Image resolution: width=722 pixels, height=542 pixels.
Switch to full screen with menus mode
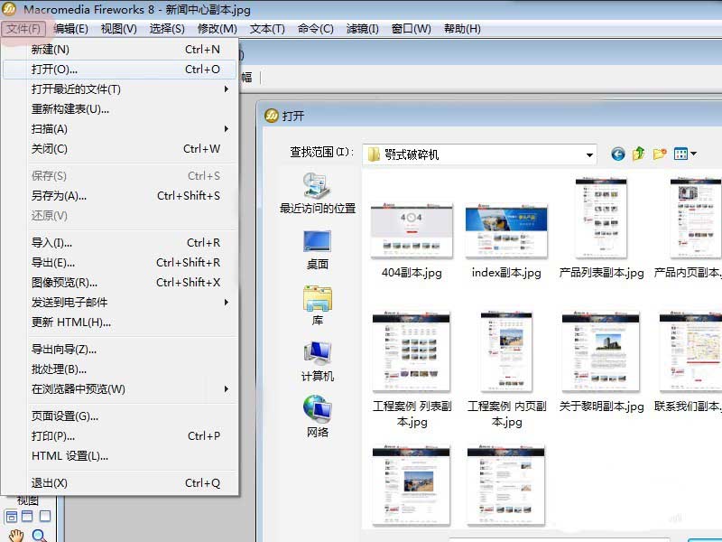tap(26, 515)
